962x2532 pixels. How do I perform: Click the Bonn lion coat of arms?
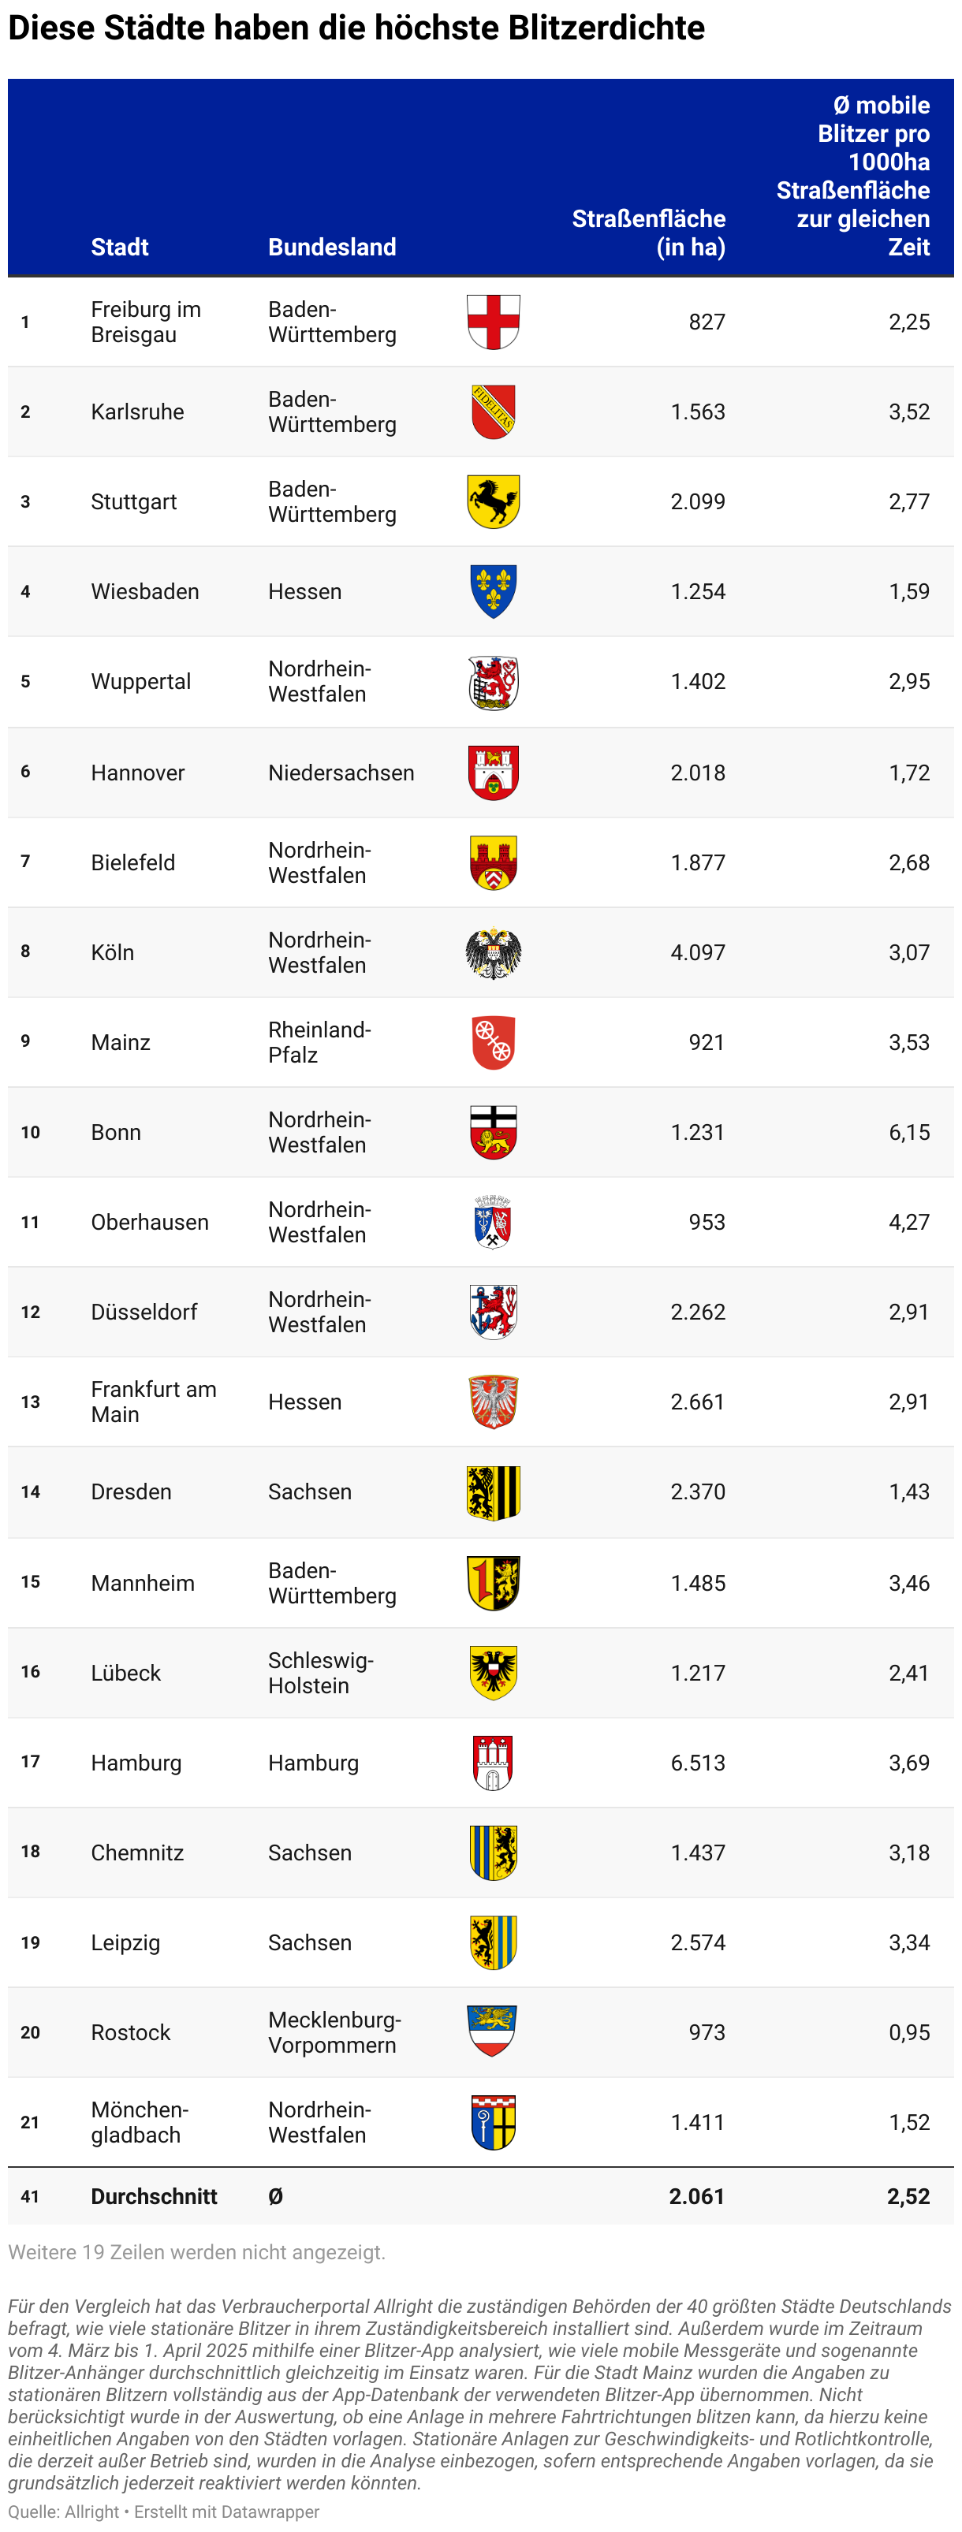click(493, 1132)
